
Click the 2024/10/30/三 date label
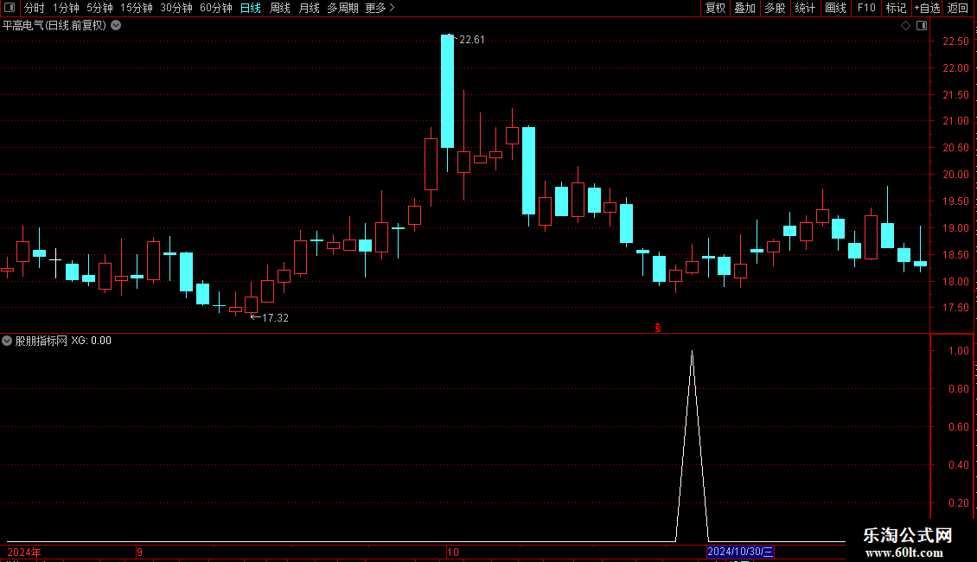click(740, 552)
